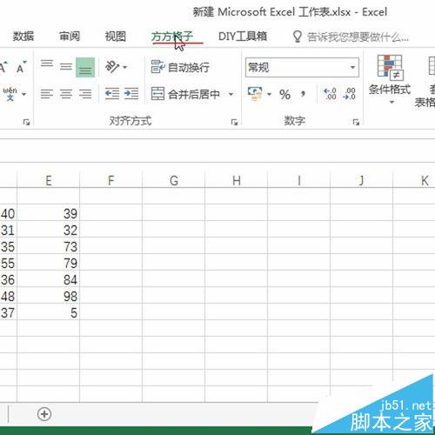435x435 pixels.
Task: Open accounting format dropdown arrow
Action: pyautogui.click(x=269, y=94)
